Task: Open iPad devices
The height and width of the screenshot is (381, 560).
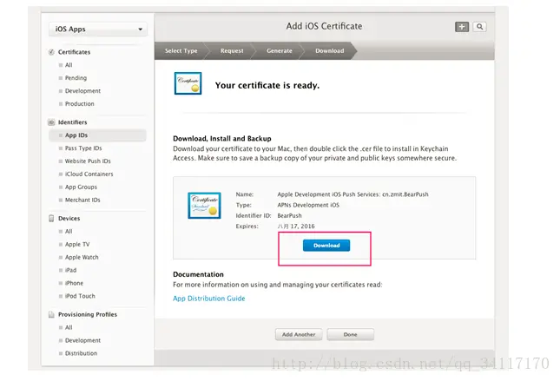Action: 70,270
